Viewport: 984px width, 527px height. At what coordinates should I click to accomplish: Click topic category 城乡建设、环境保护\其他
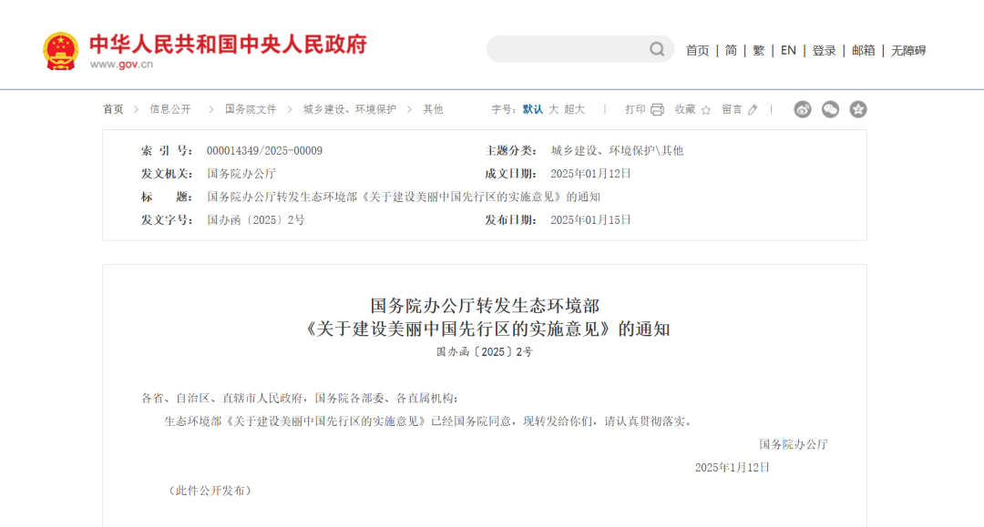coord(617,151)
